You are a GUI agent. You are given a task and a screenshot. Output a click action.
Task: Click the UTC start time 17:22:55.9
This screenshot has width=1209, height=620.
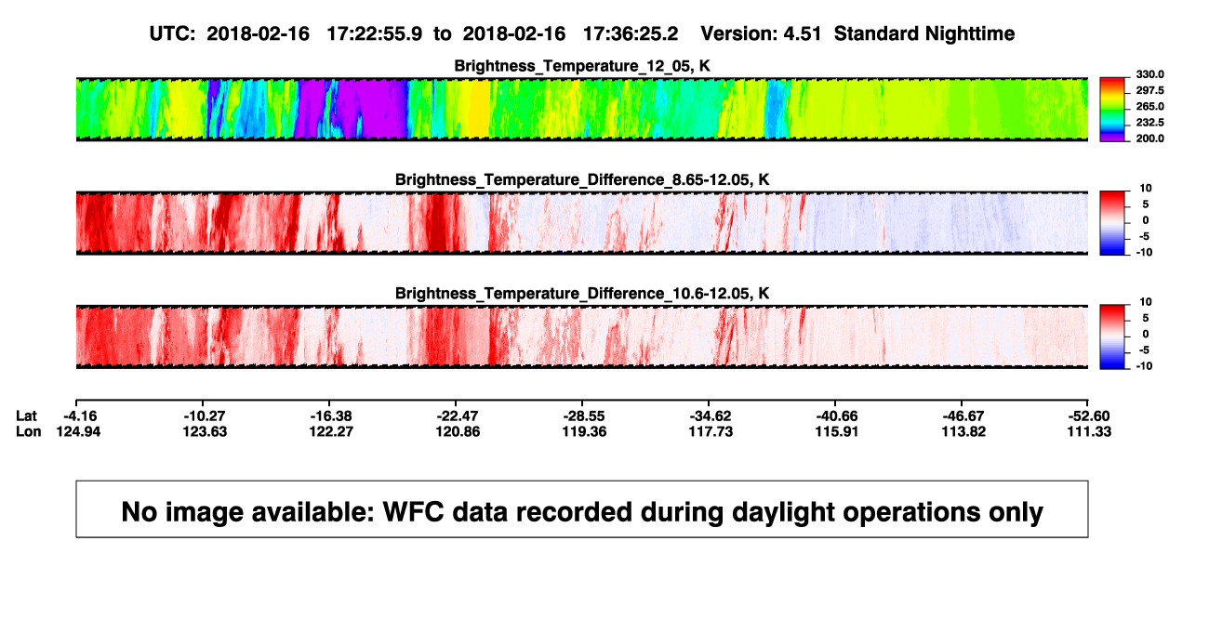(x=375, y=33)
